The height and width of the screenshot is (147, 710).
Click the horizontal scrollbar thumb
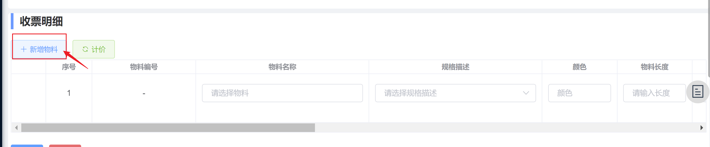[168, 128]
